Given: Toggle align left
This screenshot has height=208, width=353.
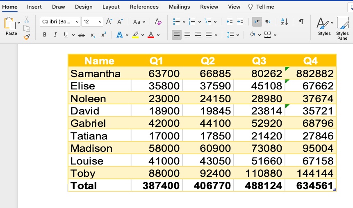Looking at the screenshot, I should pos(176,35).
